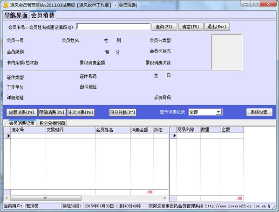Open the 显示消费记录 dropdown arrow

[218, 112]
